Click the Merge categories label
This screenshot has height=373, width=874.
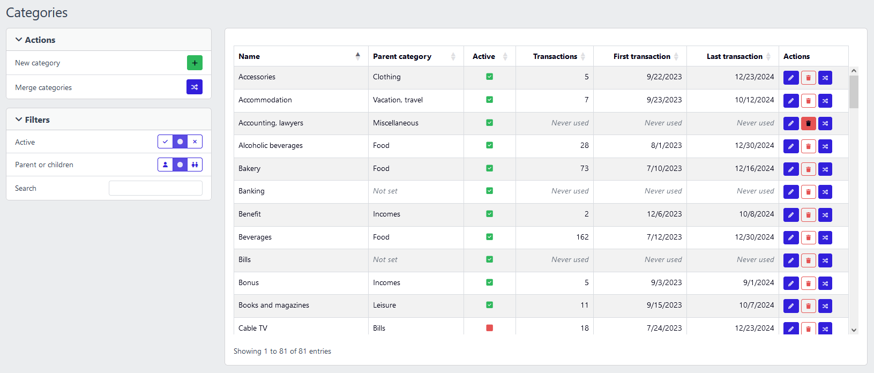[x=43, y=87]
